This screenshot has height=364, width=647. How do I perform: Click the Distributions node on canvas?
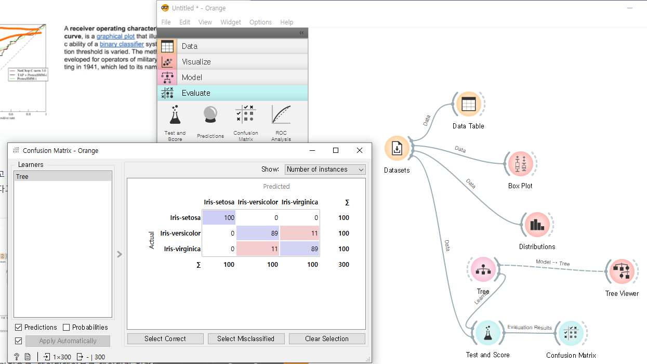(x=537, y=225)
